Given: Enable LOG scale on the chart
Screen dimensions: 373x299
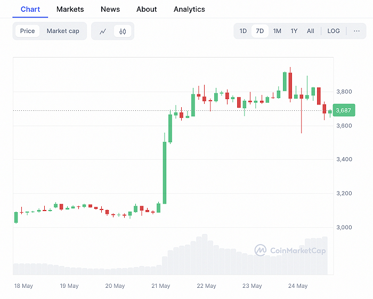Looking at the screenshot, I should click(334, 31).
